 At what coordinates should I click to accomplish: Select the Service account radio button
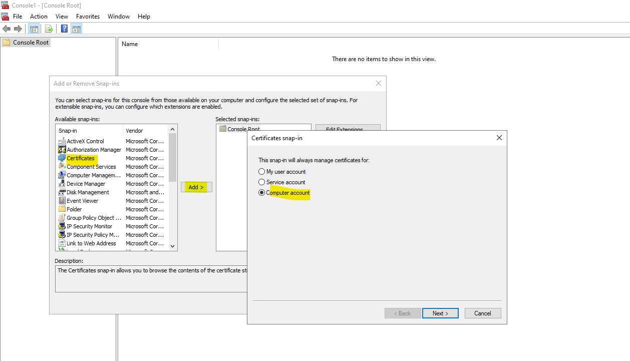(261, 182)
